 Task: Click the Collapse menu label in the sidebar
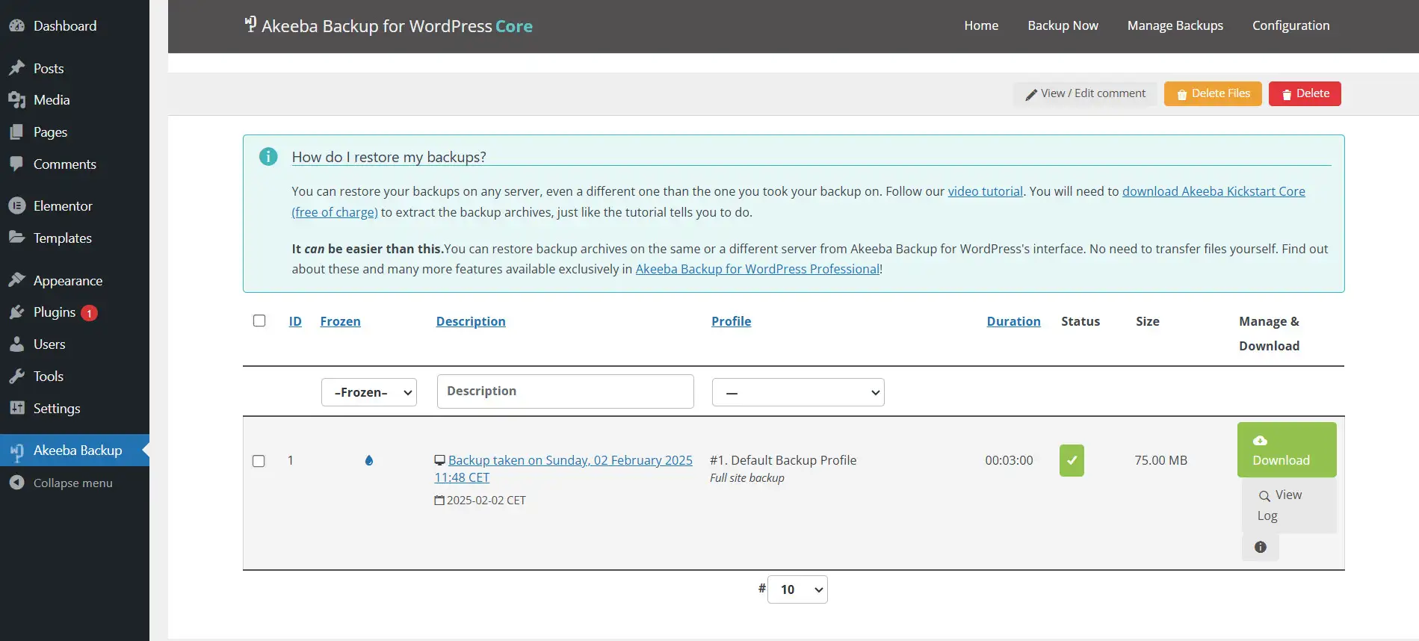[x=73, y=483]
